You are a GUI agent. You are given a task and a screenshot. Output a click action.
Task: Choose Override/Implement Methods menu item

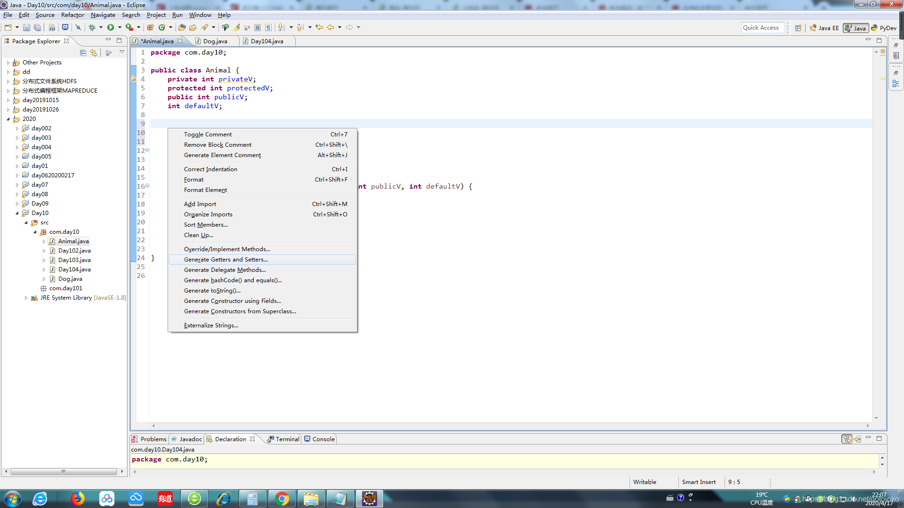tap(262, 249)
